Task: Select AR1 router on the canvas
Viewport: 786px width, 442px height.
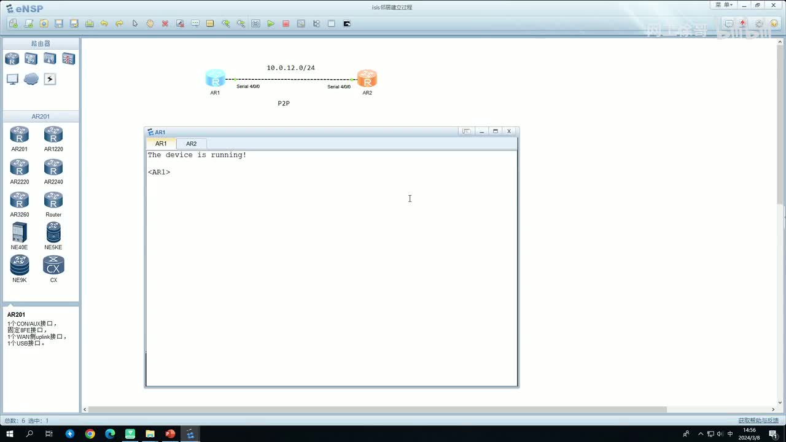Action: [216, 79]
